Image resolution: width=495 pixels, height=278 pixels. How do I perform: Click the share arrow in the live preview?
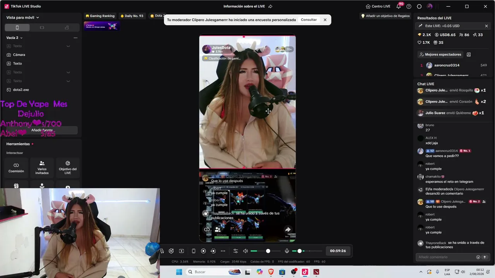(288, 230)
